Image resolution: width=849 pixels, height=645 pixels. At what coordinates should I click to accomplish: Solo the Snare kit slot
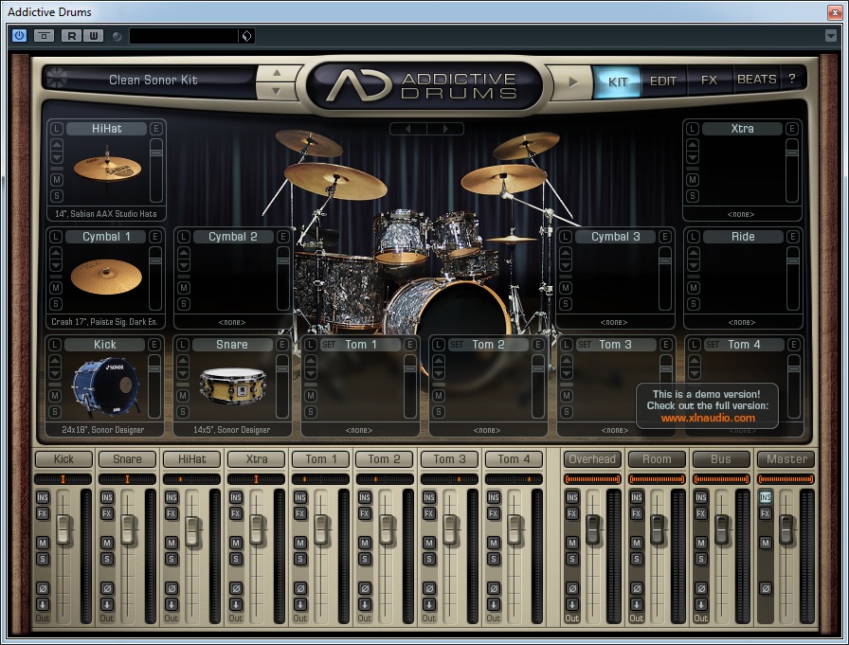[x=183, y=412]
